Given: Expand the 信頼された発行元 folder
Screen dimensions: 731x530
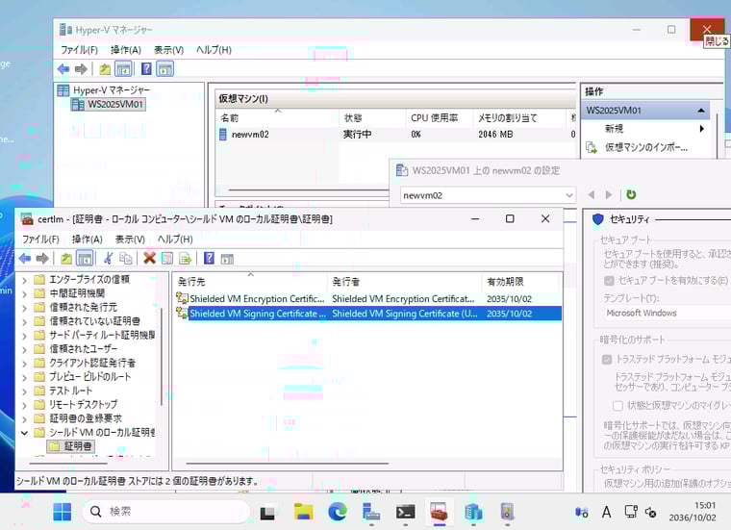Looking at the screenshot, I should pyautogui.click(x=25, y=308).
